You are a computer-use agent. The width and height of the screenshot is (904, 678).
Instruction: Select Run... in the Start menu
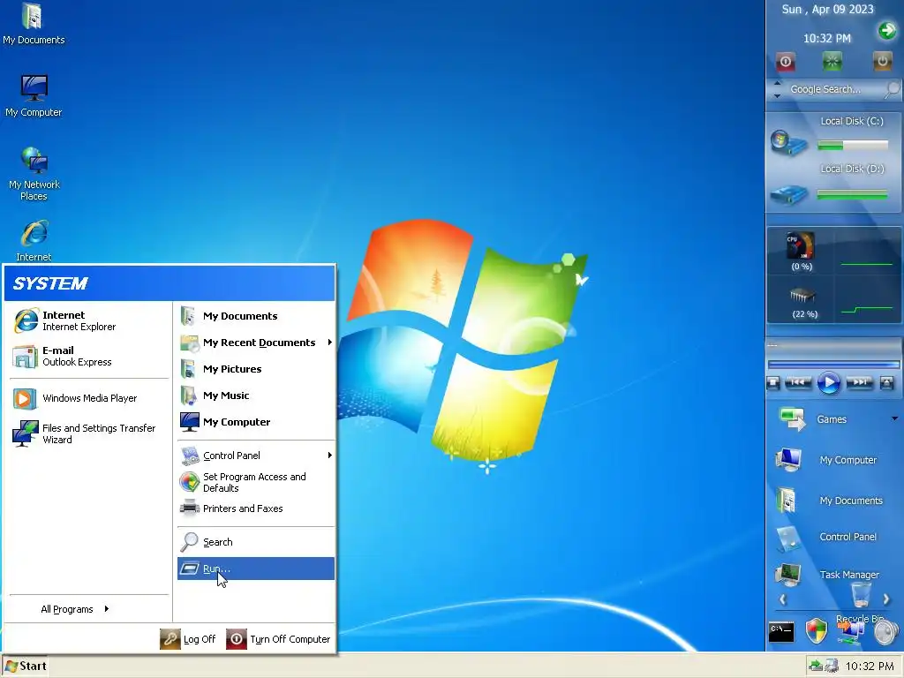[255, 569]
